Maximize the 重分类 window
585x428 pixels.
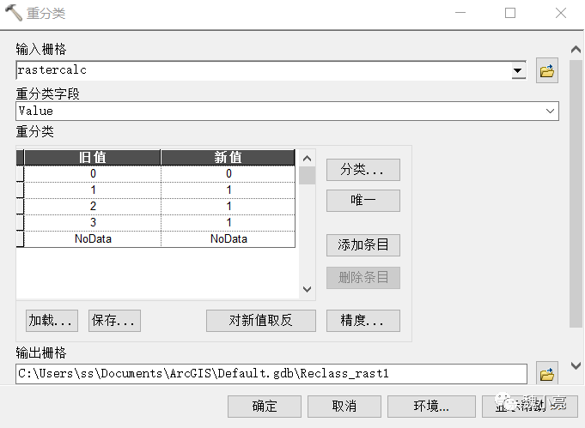pyautogui.click(x=510, y=13)
